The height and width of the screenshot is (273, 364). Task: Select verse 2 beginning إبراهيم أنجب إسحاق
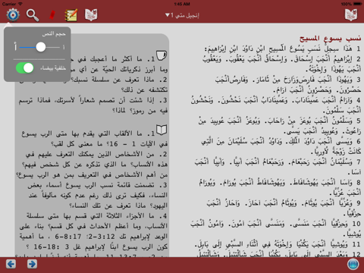(x=281, y=64)
